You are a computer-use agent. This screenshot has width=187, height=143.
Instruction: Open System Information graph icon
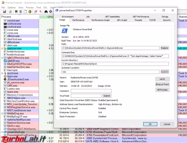16,12
